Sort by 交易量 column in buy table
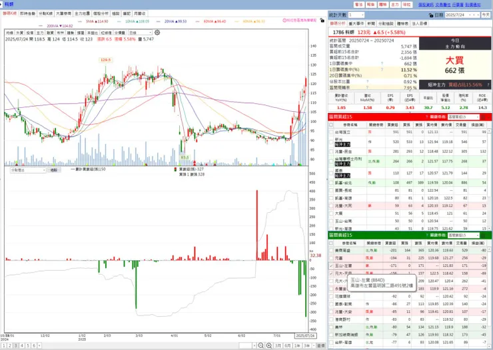The image size is (493, 350). point(461,125)
